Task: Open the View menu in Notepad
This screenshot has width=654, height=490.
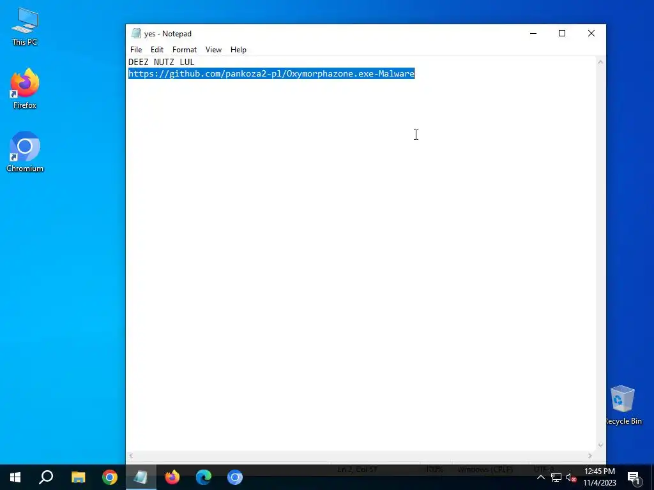Action: [213, 50]
